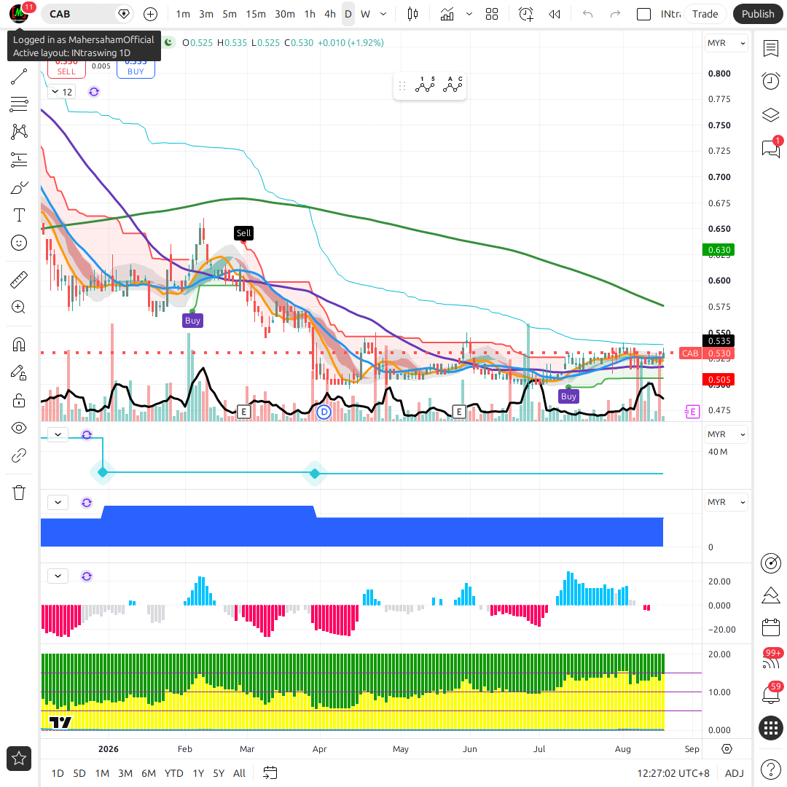Open chart settings gear on time axis
Viewport: 787px width, 787px height.
pyautogui.click(x=727, y=749)
